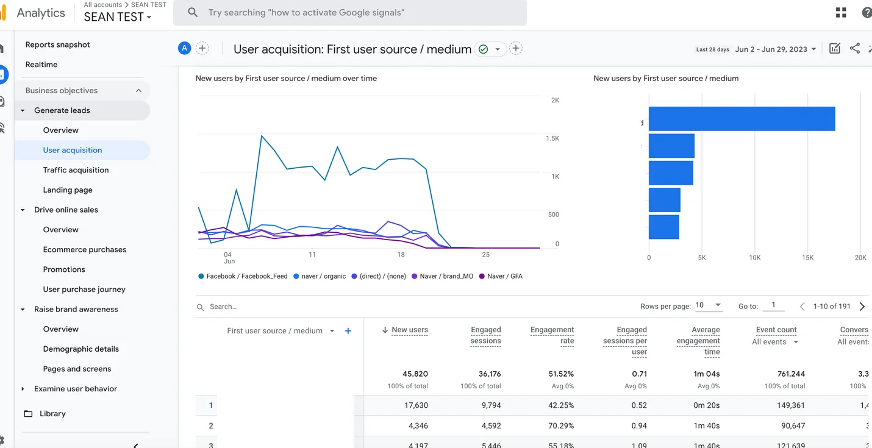This screenshot has width=872, height=448.
Task: Click the Analytics search field
Action: [349, 13]
